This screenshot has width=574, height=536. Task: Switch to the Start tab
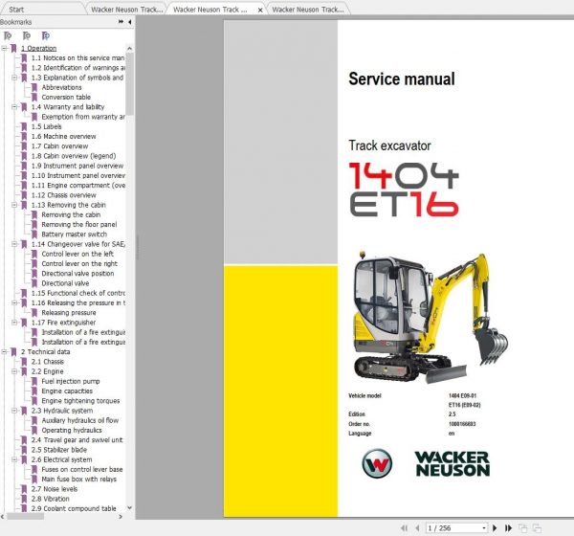[x=16, y=10]
